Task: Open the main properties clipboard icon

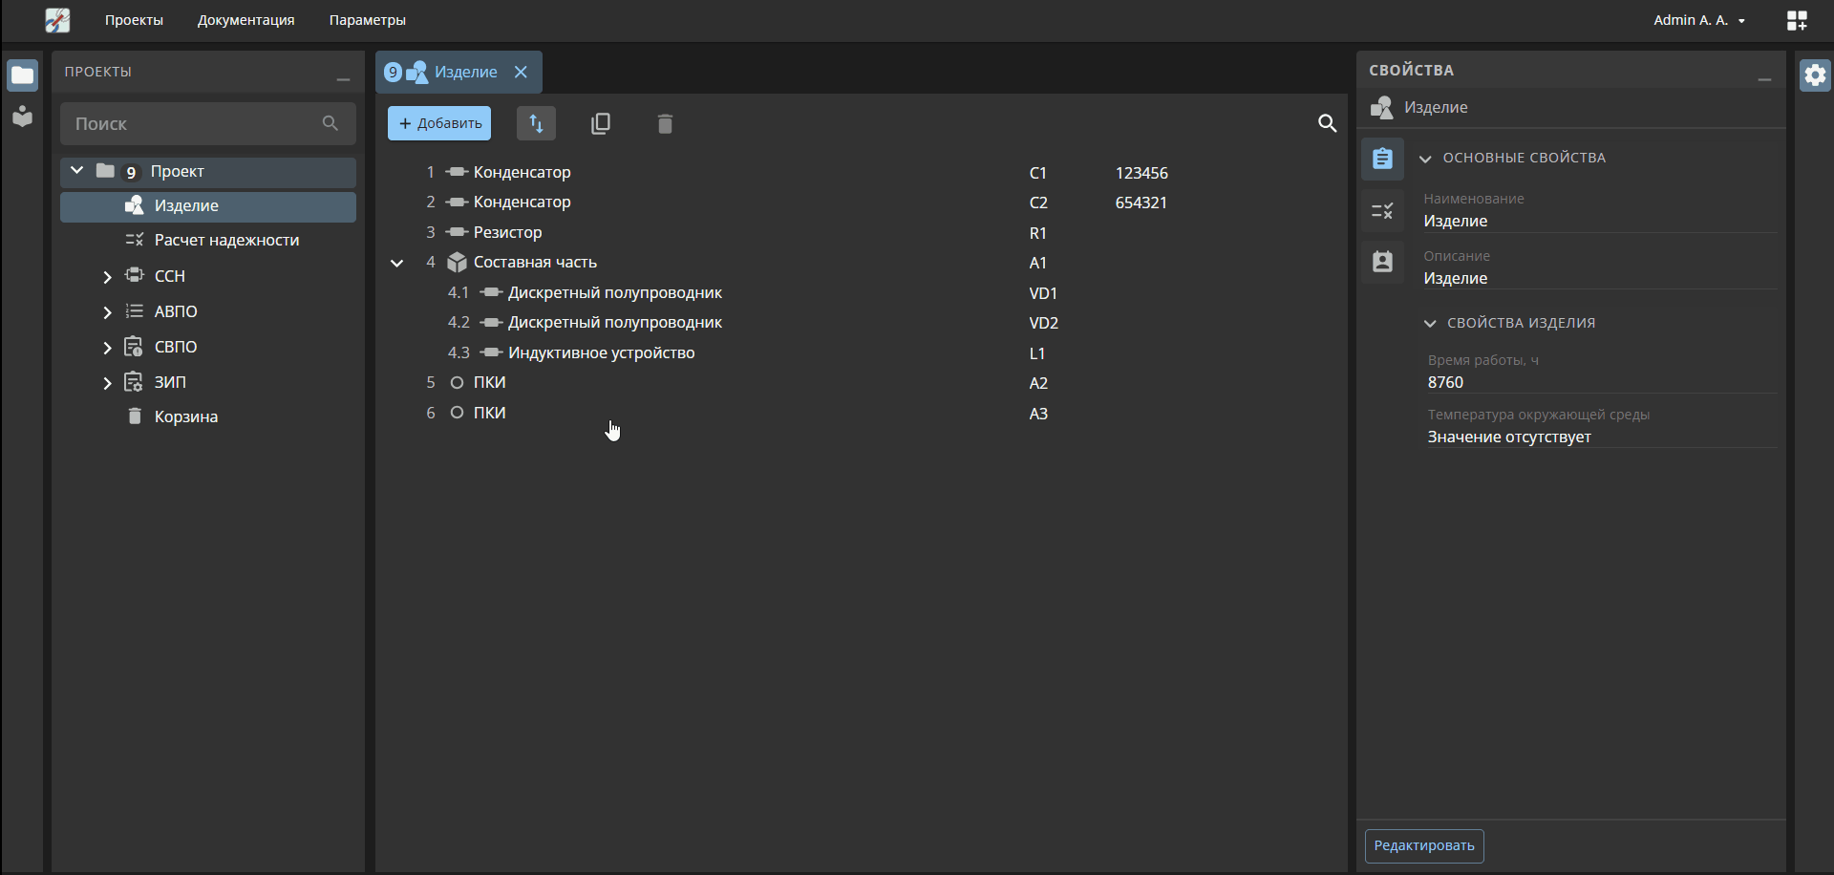Action: click(1382, 159)
